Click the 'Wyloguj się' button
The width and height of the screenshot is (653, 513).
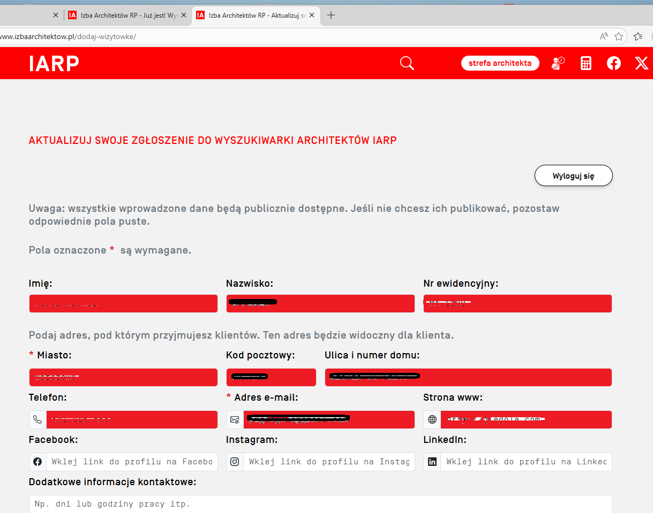click(x=573, y=175)
